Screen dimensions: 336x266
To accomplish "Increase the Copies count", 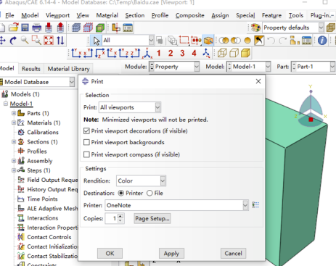I will point(120,216).
